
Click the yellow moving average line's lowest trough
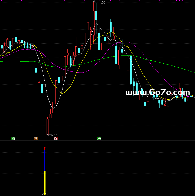(62, 94)
